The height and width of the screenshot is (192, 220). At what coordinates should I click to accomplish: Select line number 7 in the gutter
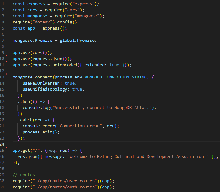pos(3,41)
